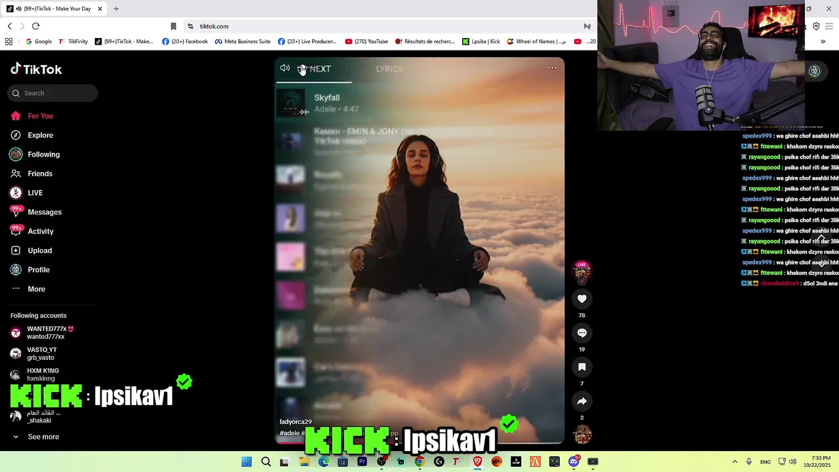The height and width of the screenshot is (472, 839).
Task: Open the TikFinity bookmark
Action: [x=73, y=41]
